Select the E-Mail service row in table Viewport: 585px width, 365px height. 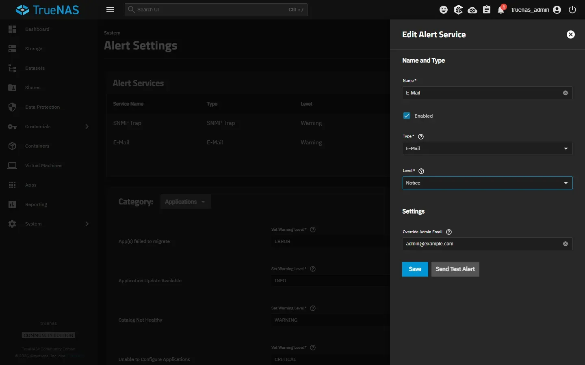coord(248,142)
